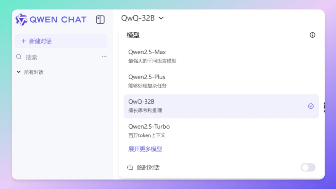Image resolution: width=336 pixels, height=189 pixels.
Task: Choose the Qwen2.5-Plus model
Action: 221,81
